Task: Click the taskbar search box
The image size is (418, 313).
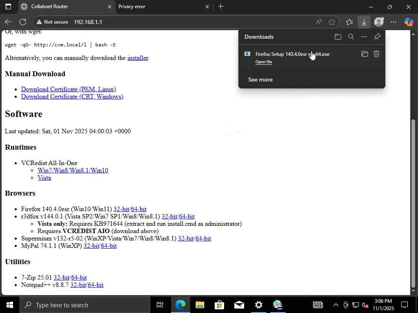Action: [x=85, y=305]
